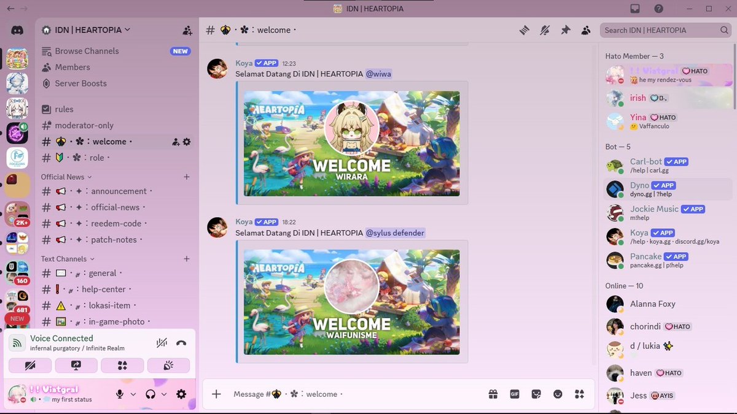
Task: Open Jockie Music in member list
Action: pos(668,213)
